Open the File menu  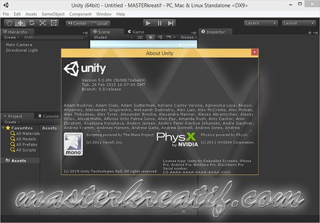pyautogui.click(x=6, y=14)
